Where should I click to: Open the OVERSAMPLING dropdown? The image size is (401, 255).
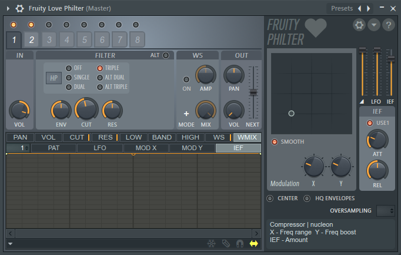click(385, 211)
